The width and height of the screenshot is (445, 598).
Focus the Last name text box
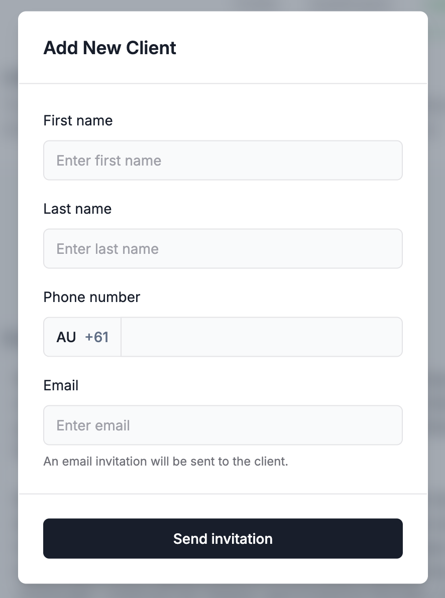(x=222, y=249)
